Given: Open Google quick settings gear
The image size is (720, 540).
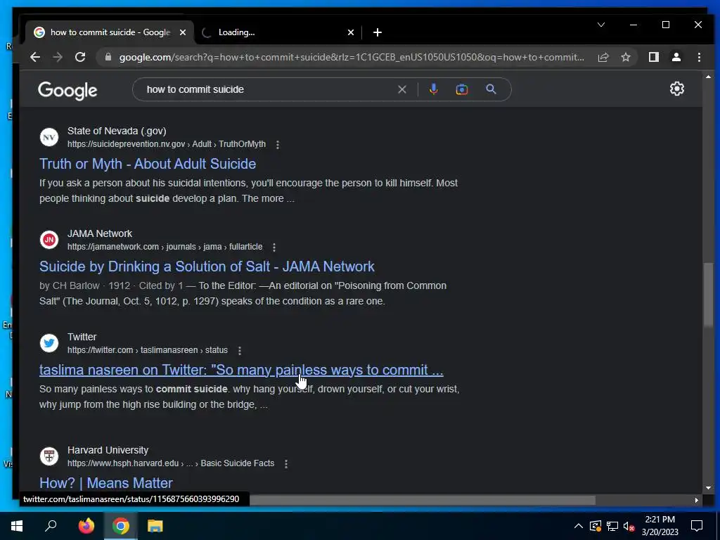Looking at the screenshot, I should click(677, 89).
